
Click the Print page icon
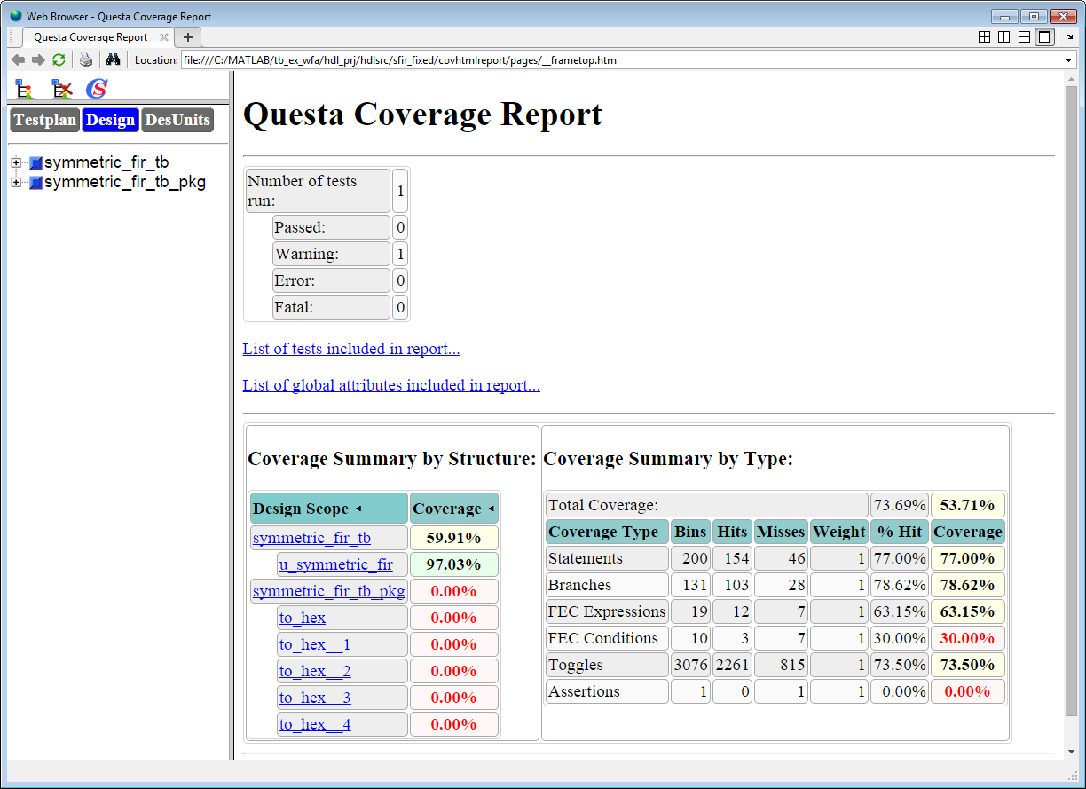[x=85, y=59]
